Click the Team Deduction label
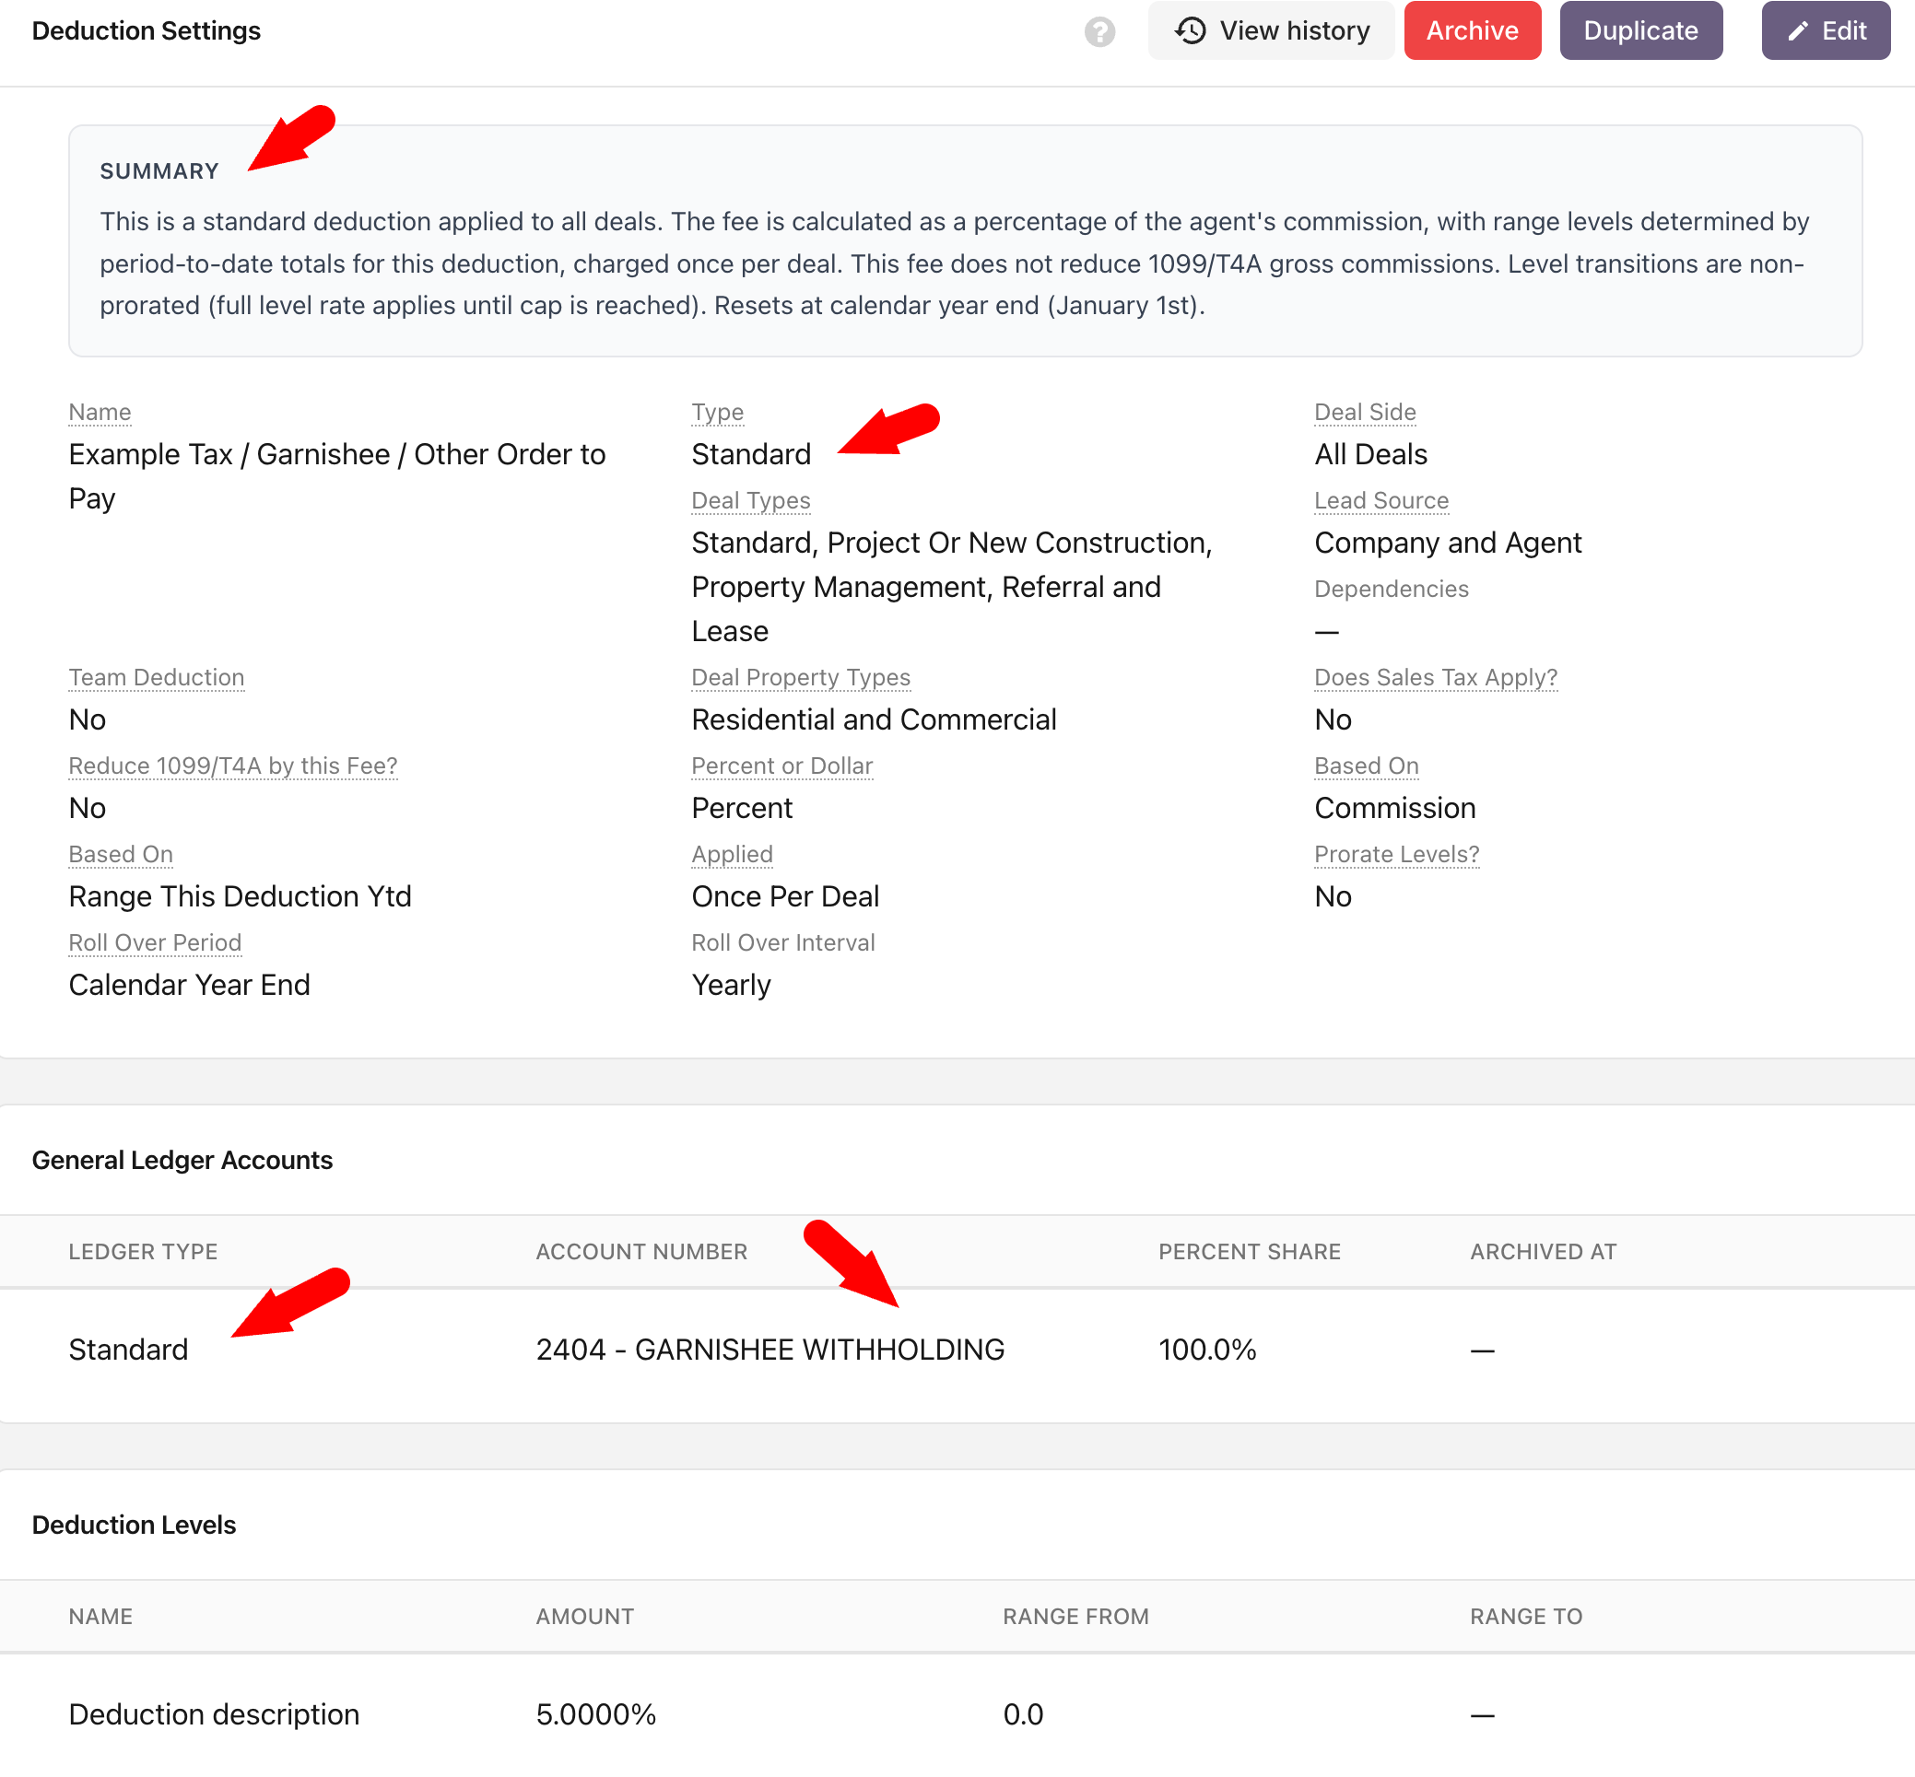 (x=157, y=677)
